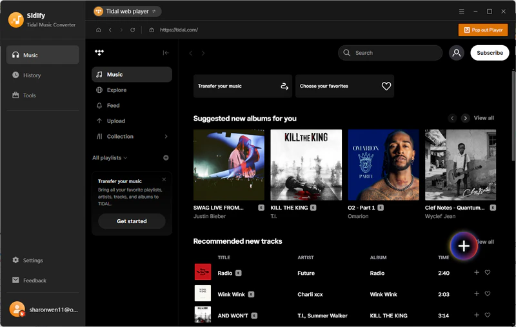Open artist Charli xcx in track list

(x=310, y=295)
